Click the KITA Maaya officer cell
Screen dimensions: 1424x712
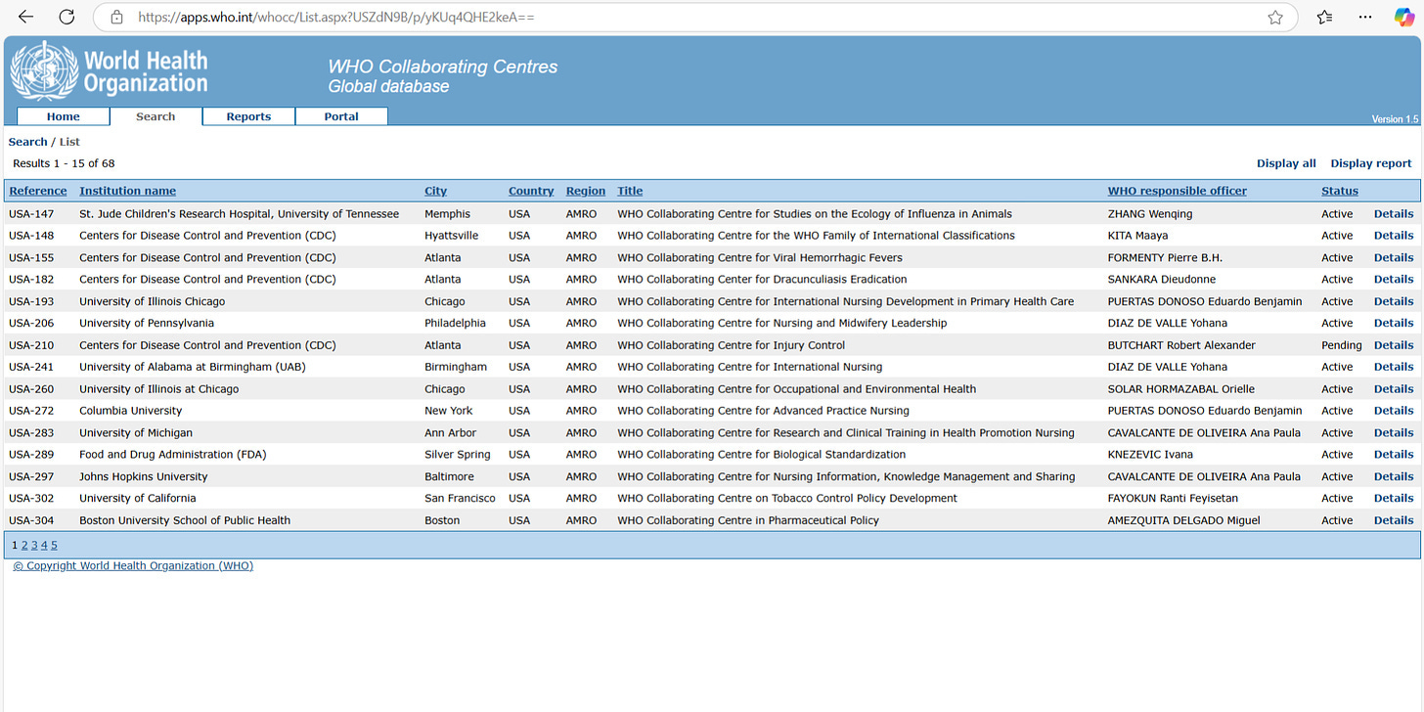click(1137, 236)
